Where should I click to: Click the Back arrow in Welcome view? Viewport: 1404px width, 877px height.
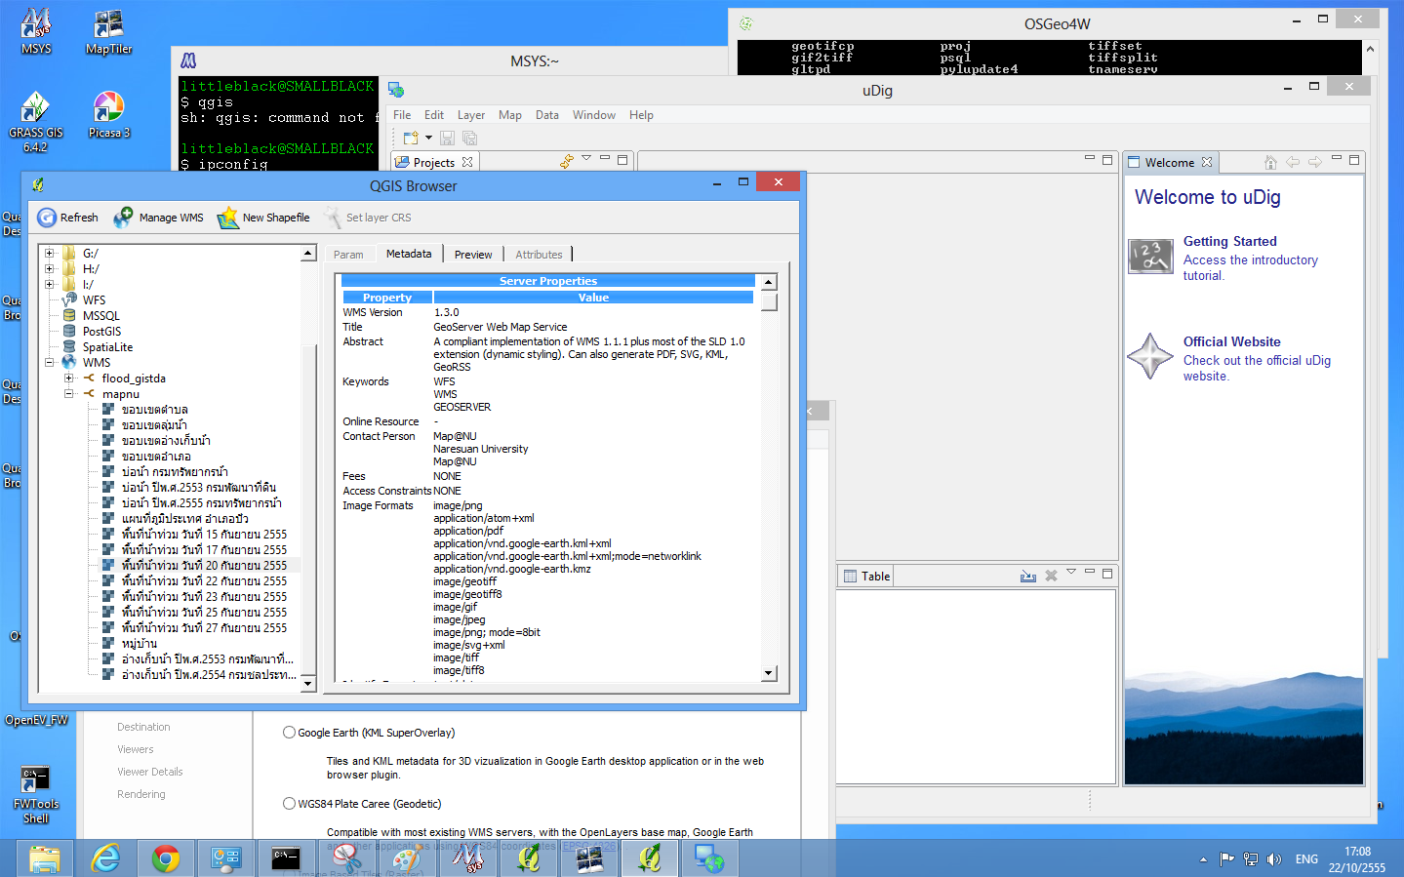(1293, 162)
